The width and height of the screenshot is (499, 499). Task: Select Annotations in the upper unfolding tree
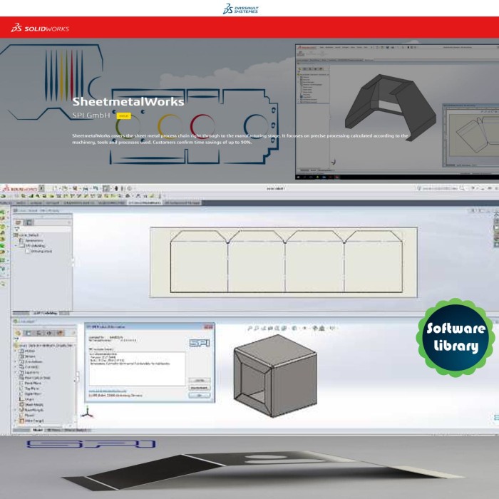[31, 240]
